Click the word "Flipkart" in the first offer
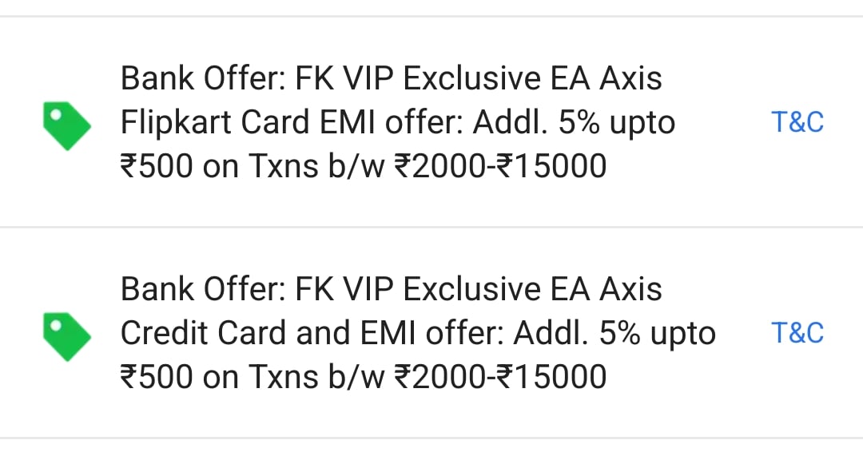 tap(176, 122)
